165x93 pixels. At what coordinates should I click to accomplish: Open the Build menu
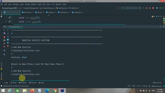click(40, 4)
